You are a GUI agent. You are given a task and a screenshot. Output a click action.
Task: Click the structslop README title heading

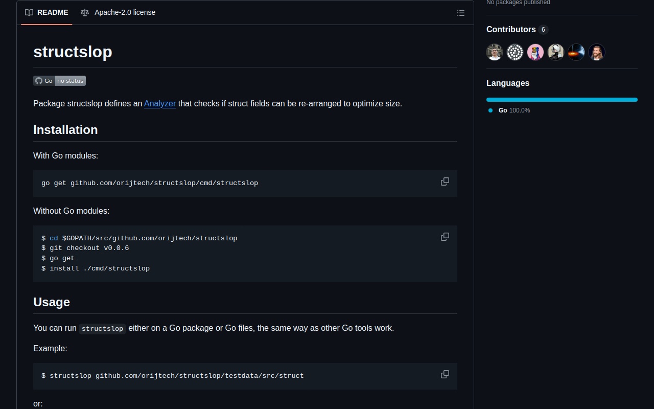coord(73,52)
